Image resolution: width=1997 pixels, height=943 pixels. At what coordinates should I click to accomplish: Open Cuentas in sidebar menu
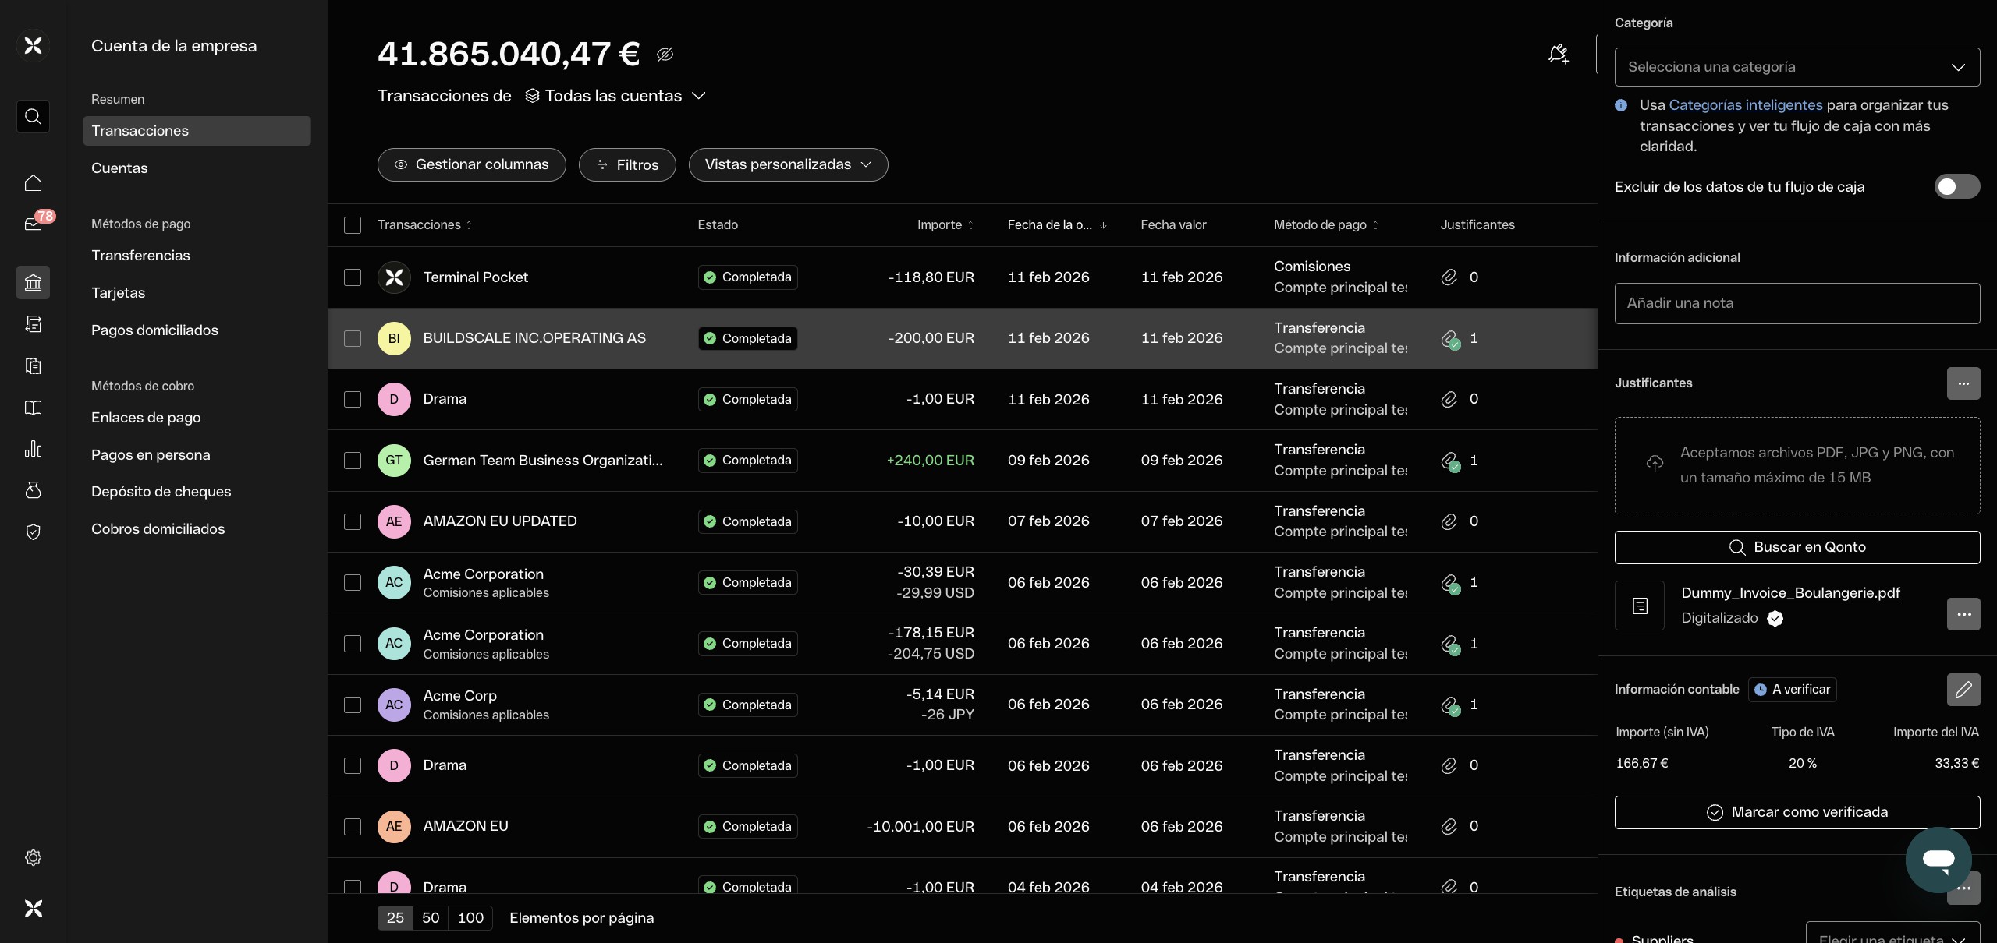[x=119, y=168]
